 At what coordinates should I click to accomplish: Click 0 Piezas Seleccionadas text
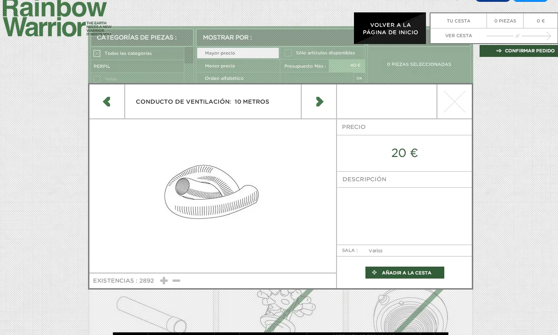click(419, 65)
